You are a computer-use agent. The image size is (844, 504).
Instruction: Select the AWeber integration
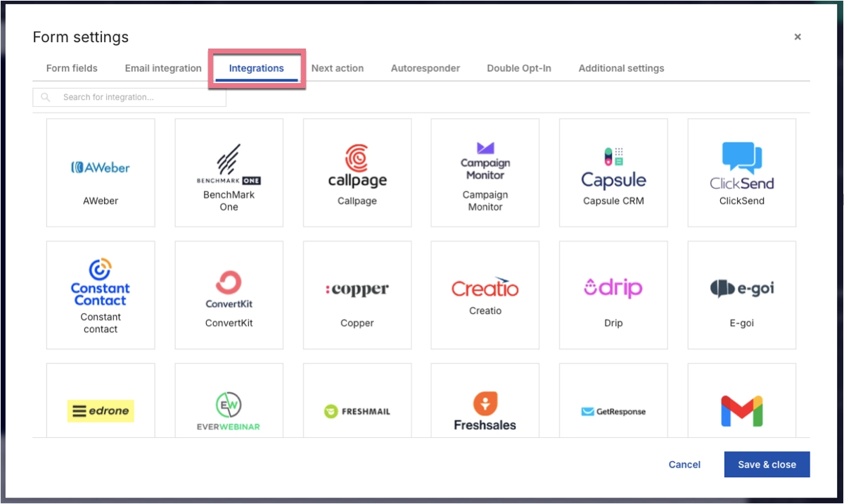point(100,172)
